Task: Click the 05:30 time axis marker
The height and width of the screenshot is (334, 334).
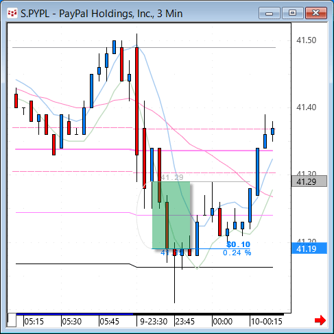Action: tap(72, 322)
